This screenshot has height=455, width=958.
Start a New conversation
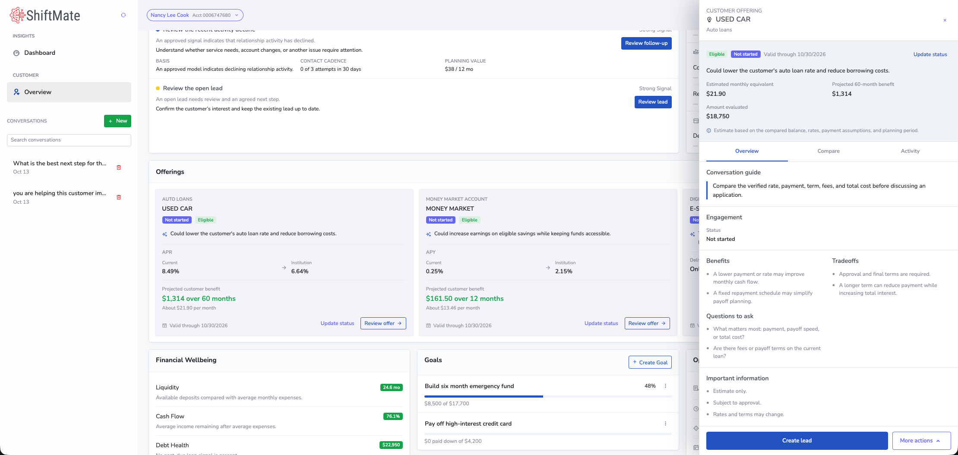(117, 121)
